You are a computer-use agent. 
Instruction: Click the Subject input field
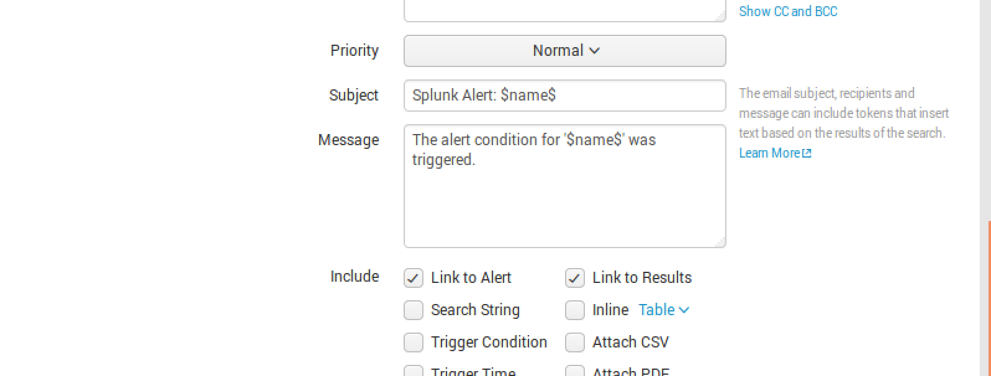(564, 96)
